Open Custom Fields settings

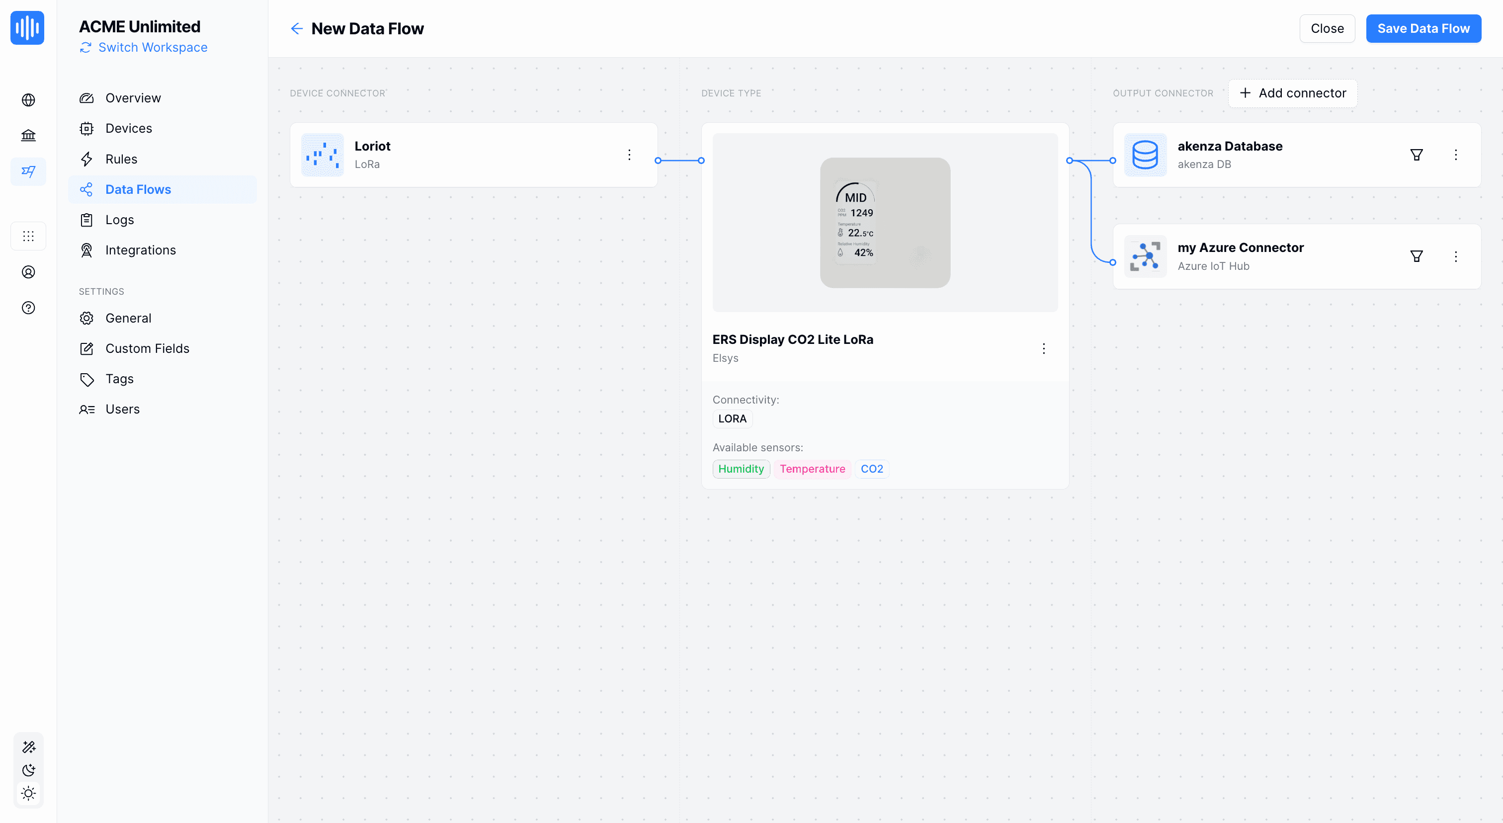(162, 348)
